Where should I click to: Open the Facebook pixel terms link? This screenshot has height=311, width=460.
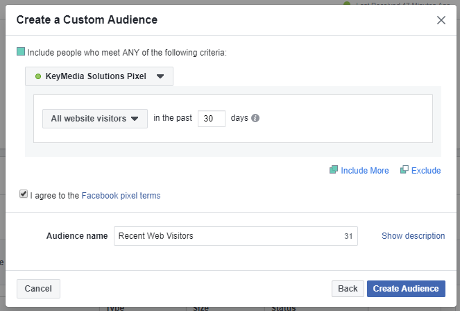coord(121,195)
